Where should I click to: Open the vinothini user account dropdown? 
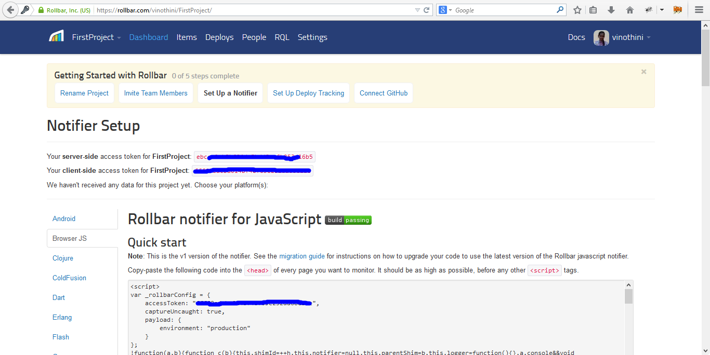(631, 37)
